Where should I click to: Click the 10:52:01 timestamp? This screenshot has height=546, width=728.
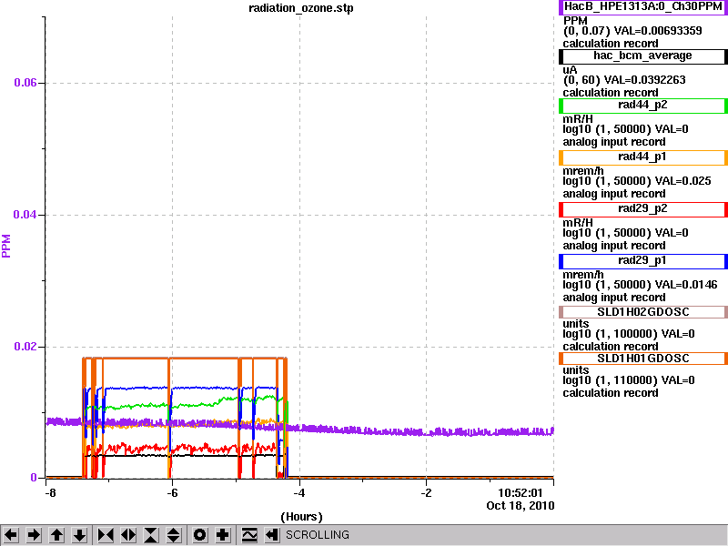520,492
